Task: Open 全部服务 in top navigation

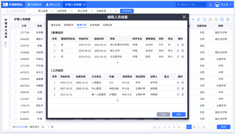Action: click(34, 5)
